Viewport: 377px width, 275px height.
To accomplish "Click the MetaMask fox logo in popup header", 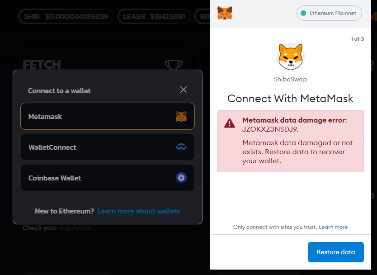I will coord(225,13).
